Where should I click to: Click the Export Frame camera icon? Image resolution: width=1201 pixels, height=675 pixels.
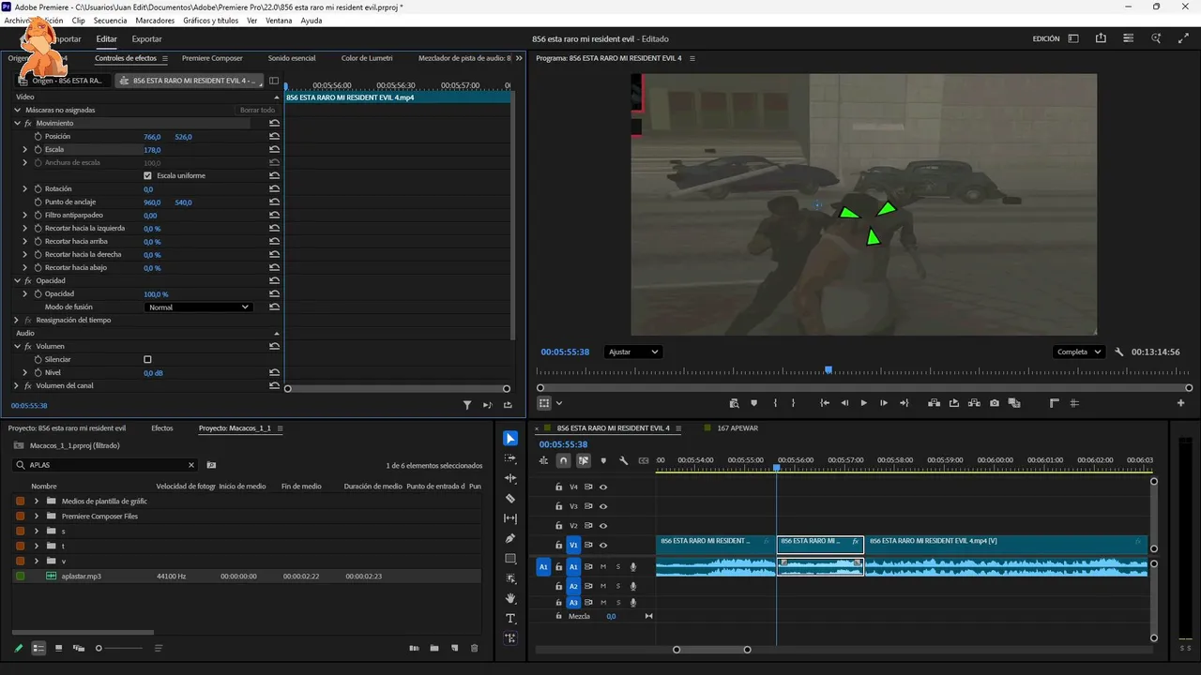point(995,403)
